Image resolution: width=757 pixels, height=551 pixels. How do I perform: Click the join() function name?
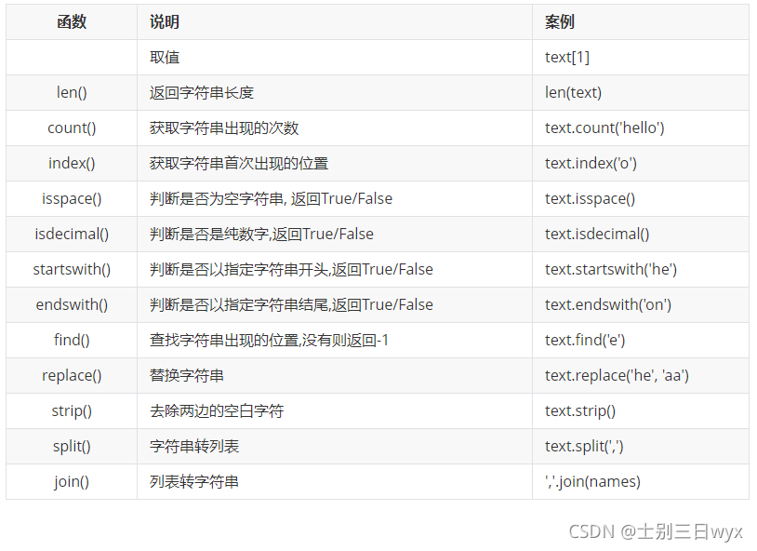pyautogui.click(x=72, y=481)
